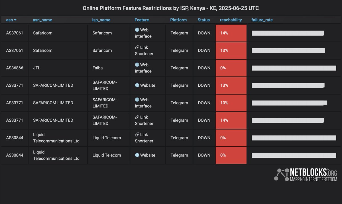The height and width of the screenshot is (204, 342).
Task: Click the failure rate bar in the JTL row
Action: point(294,68)
